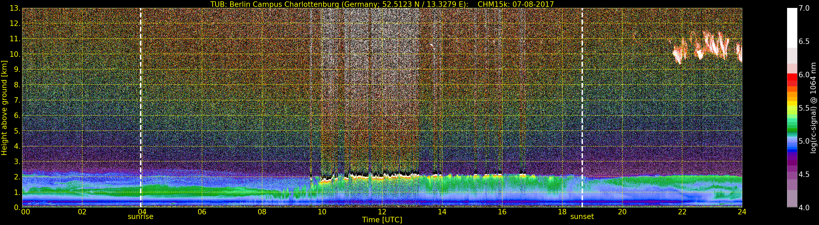This screenshot has width=819, height=225.
Task: Click the '6.0' value on the colorbar
Action: click(804, 75)
